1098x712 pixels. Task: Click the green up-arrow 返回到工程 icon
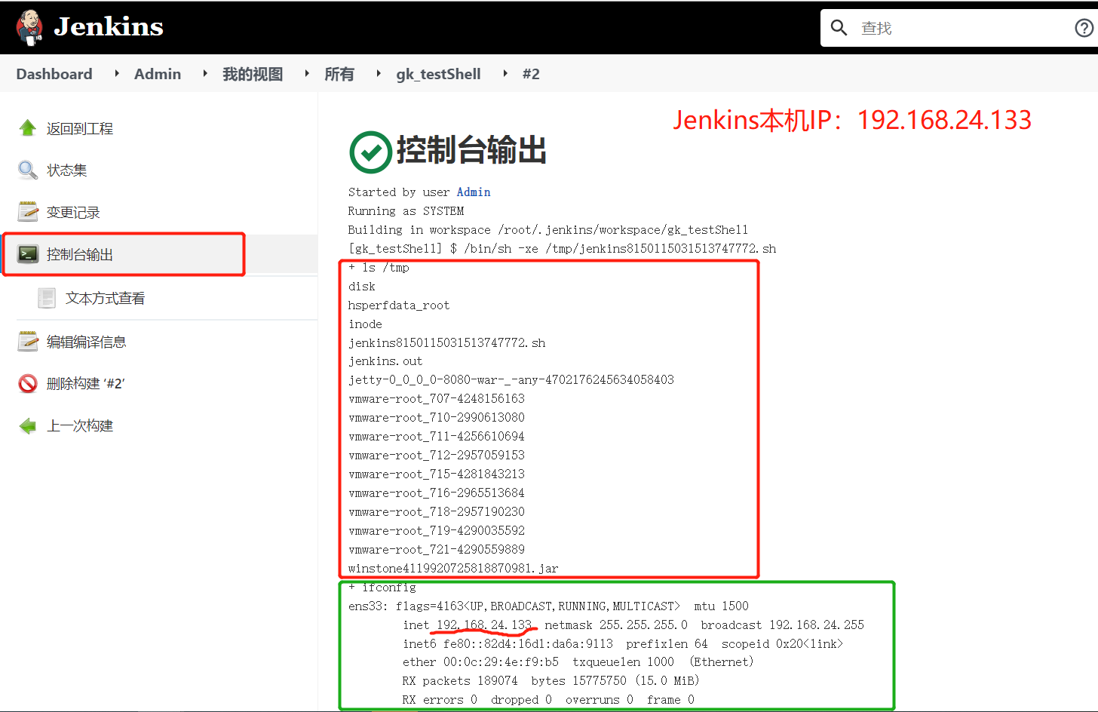(28, 128)
